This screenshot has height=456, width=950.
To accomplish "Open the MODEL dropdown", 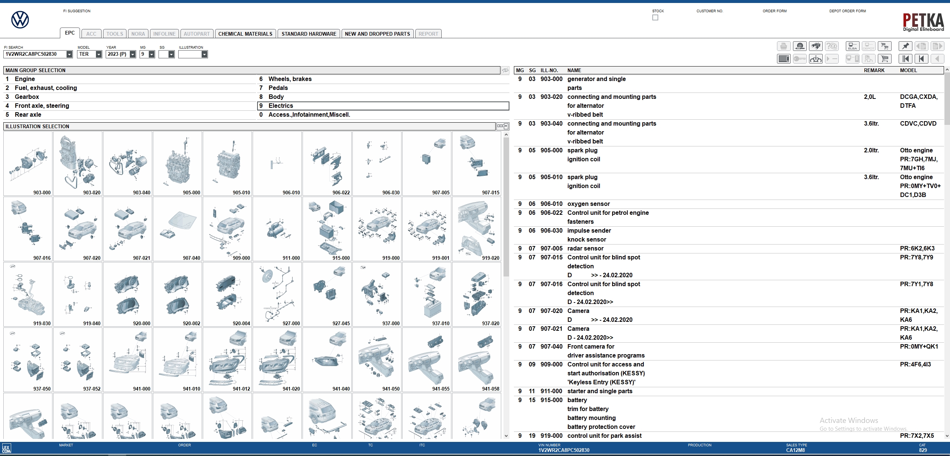I will (x=99, y=54).
